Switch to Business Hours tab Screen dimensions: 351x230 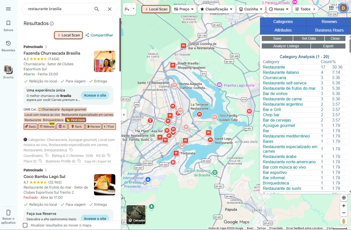coord(329,30)
